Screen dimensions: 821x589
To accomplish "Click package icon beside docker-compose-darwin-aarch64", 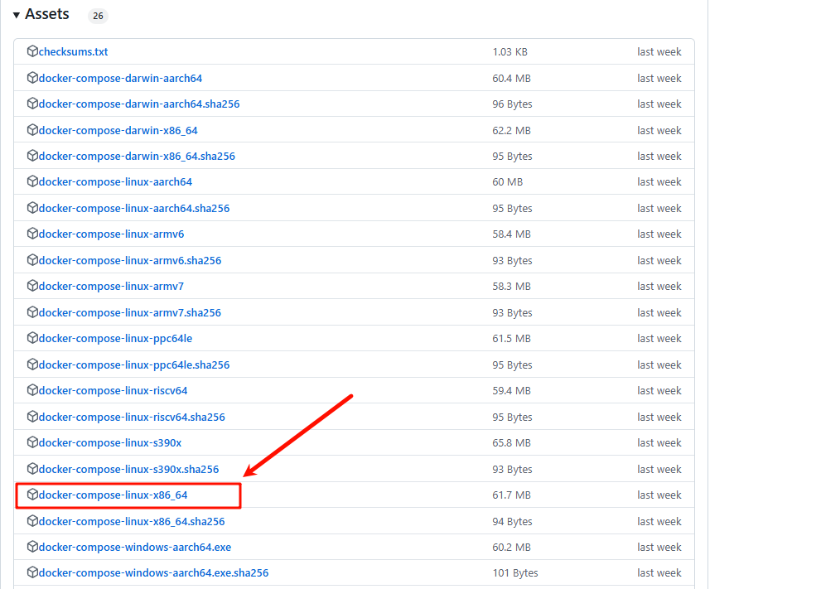I will [32, 78].
